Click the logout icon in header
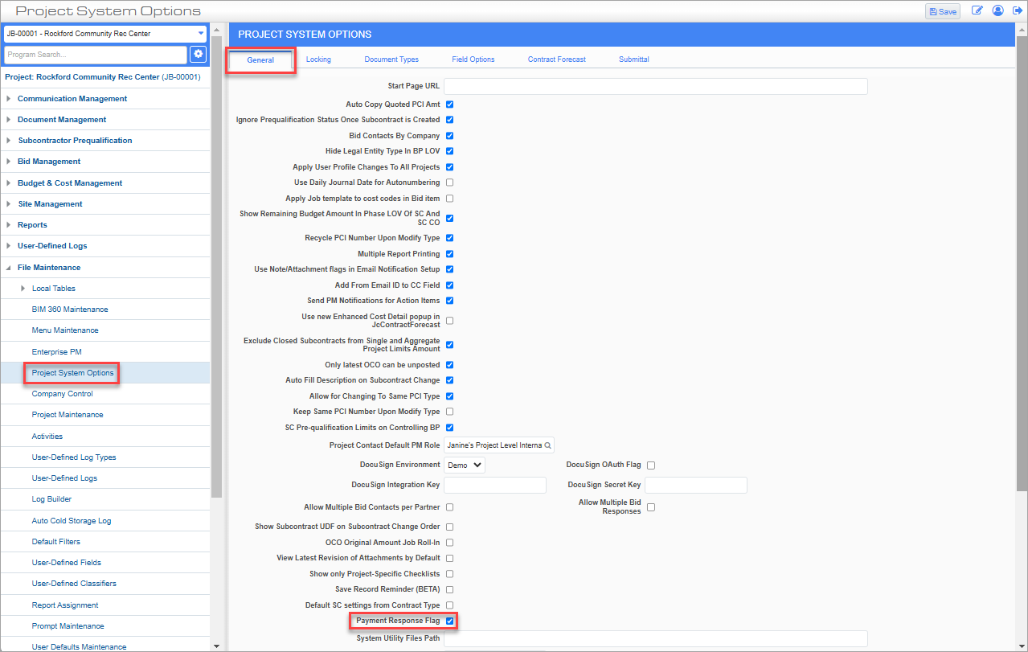1028x652 pixels. 1017,11
